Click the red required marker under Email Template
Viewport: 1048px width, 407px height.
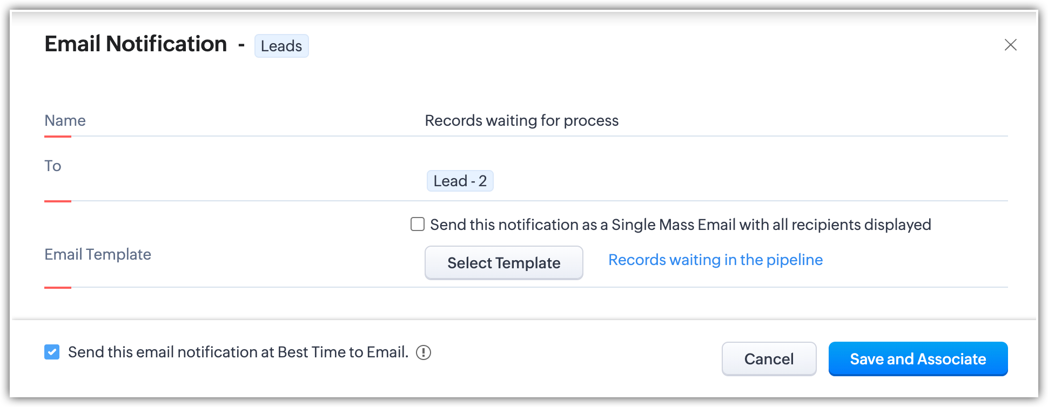pos(58,288)
